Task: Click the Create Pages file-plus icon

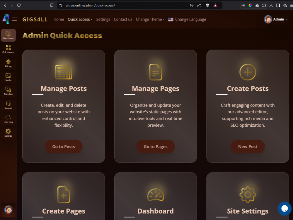Action: point(64,194)
